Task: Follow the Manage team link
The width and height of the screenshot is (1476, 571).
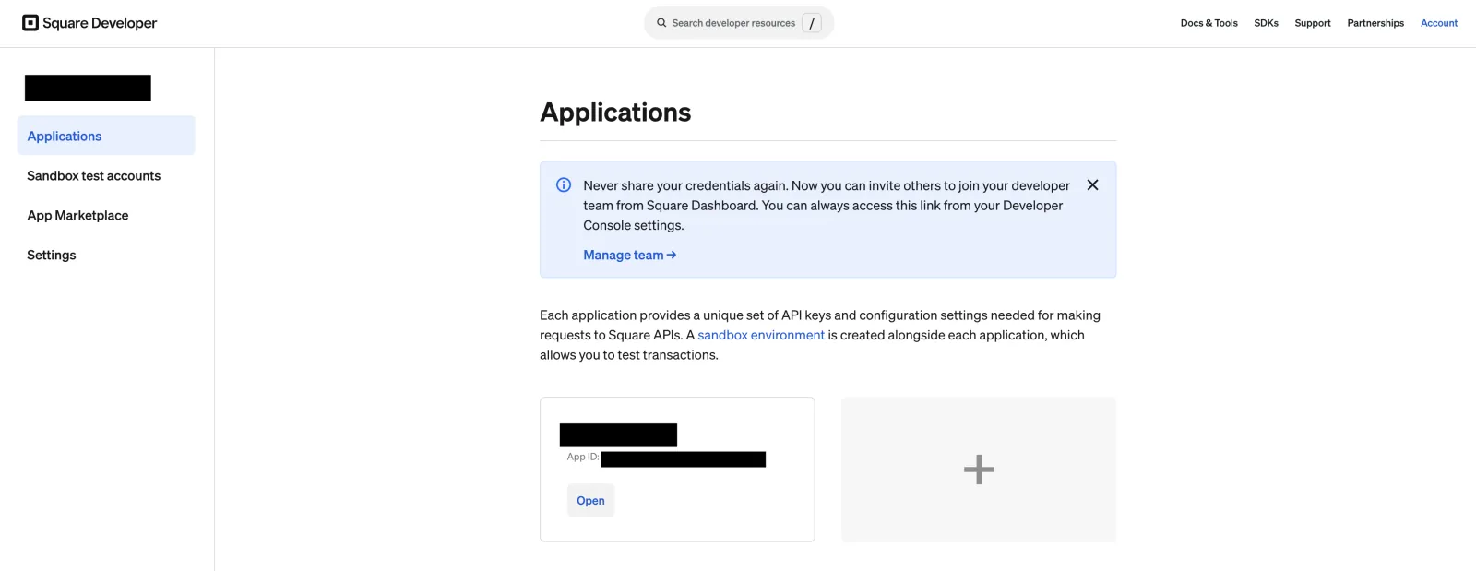Action: click(x=629, y=255)
